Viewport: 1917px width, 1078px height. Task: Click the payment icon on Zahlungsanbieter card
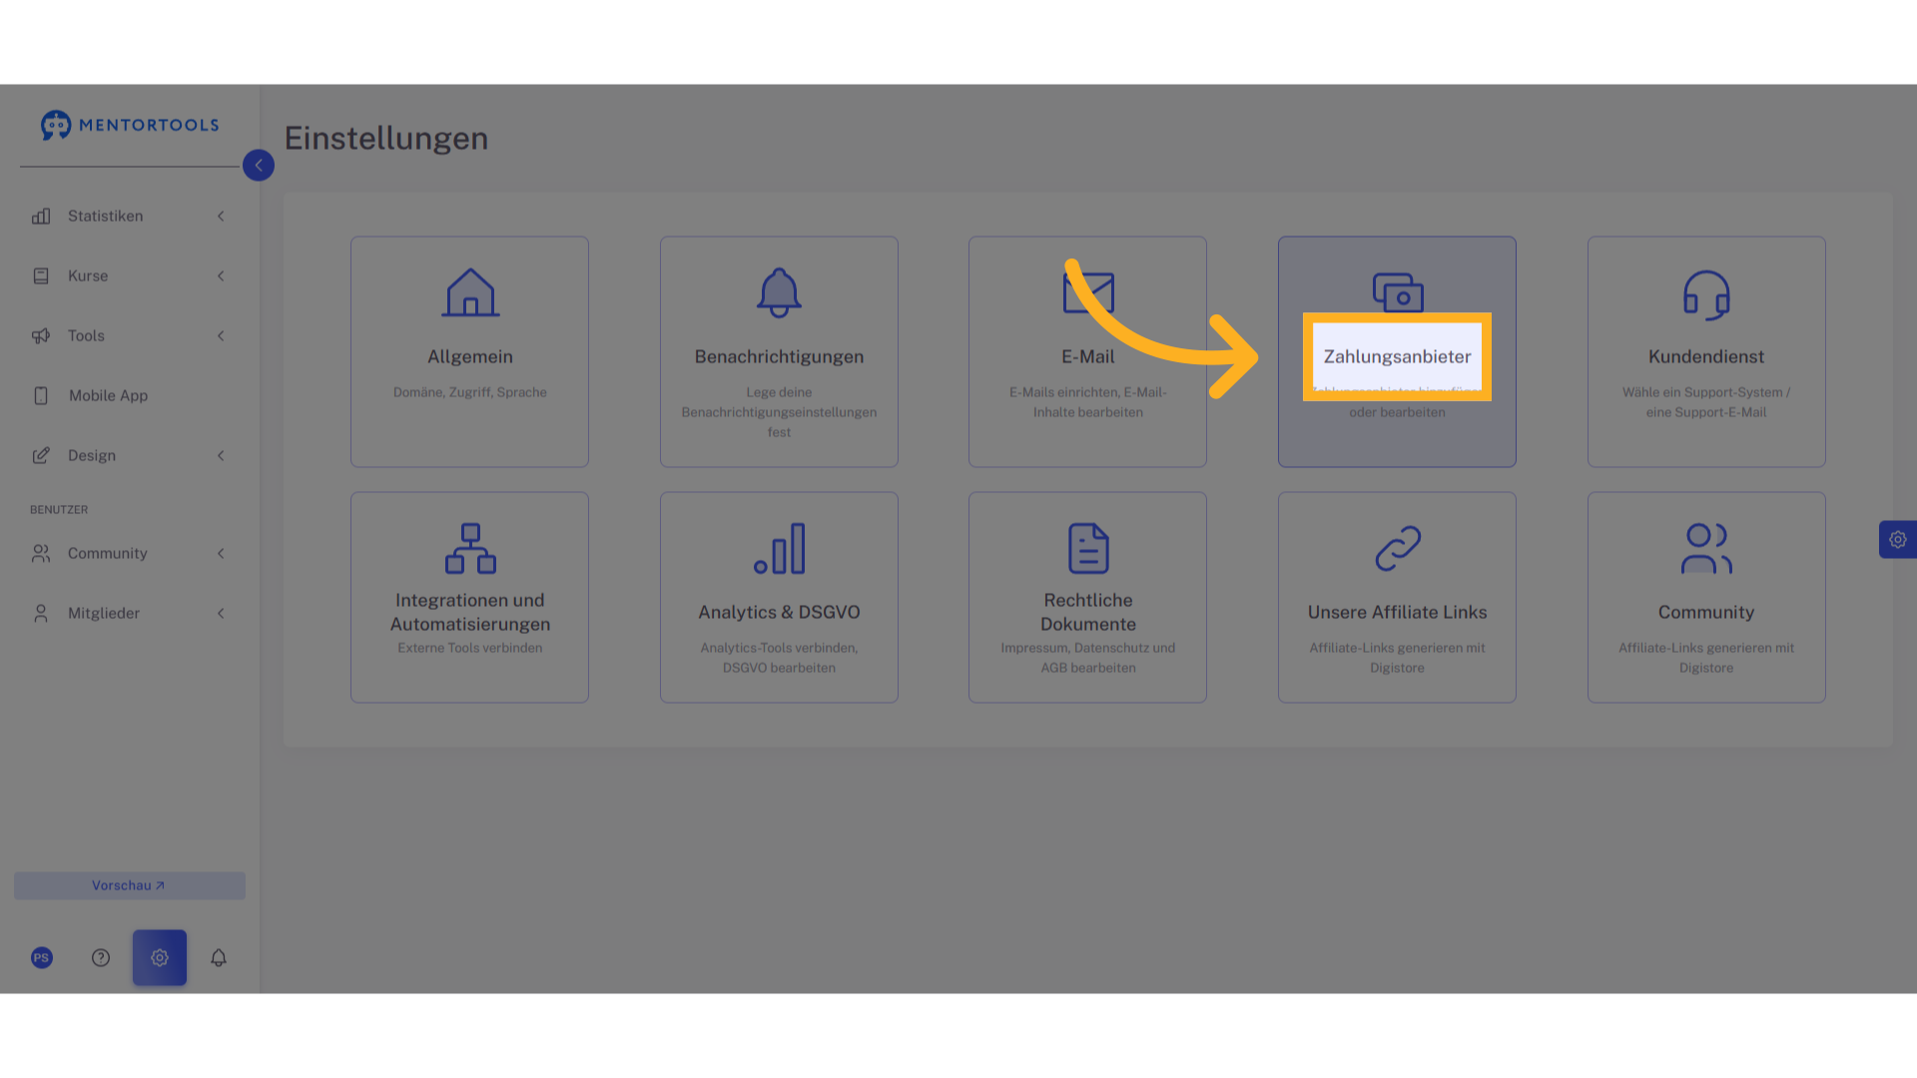coord(1398,292)
